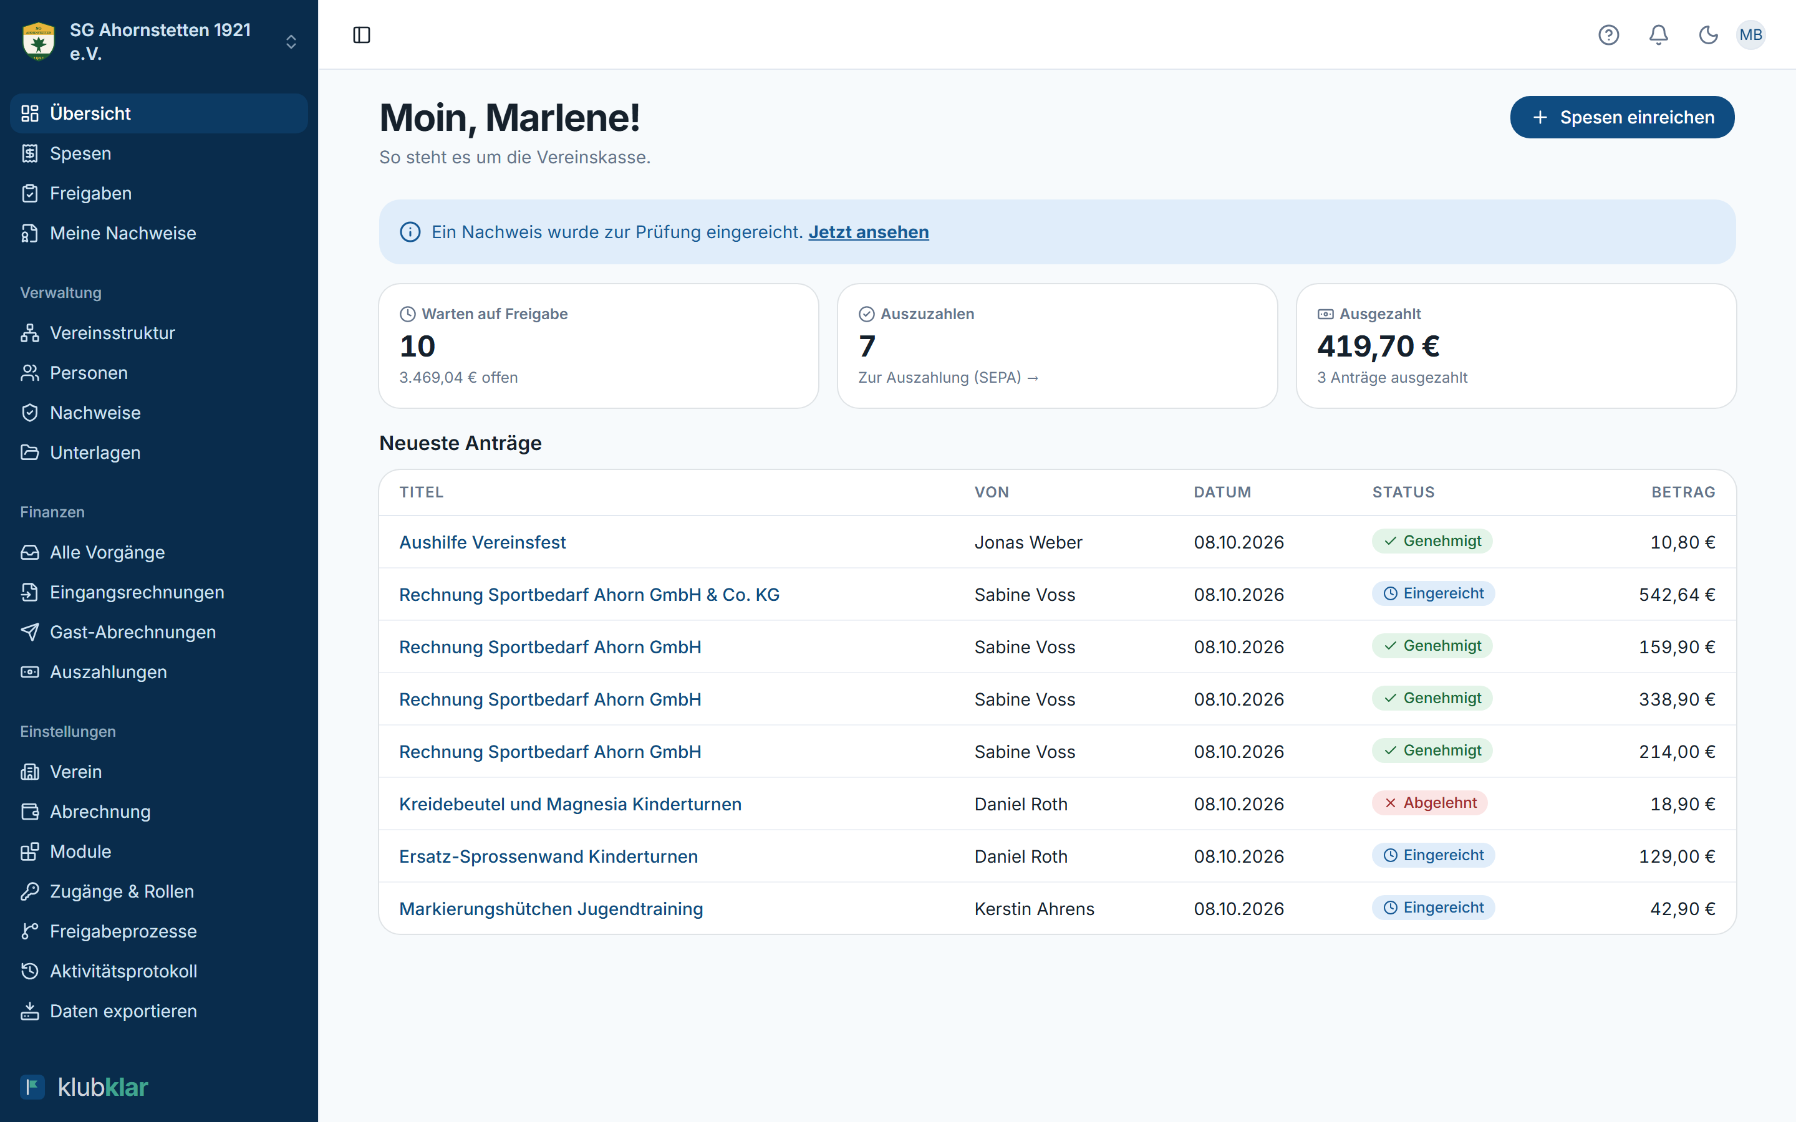Open Übersicht in the sidebar
This screenshot has height=1122, width=1796.
coord(159,113)
